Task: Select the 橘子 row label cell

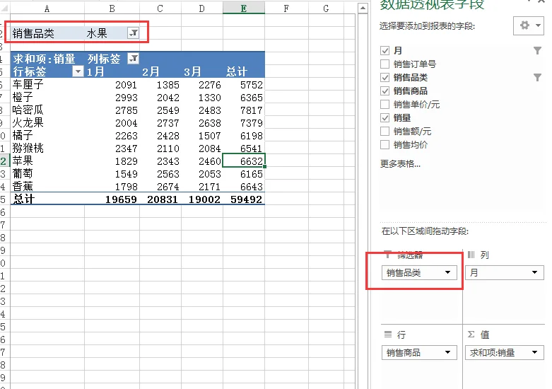Action: point(47,135)
